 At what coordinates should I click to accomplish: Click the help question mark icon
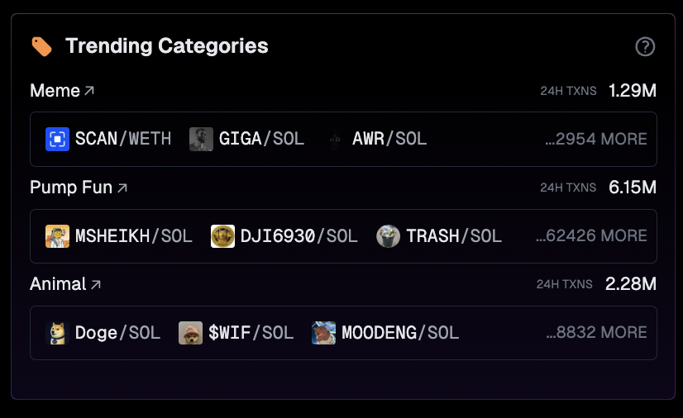[x=645, y=46]
